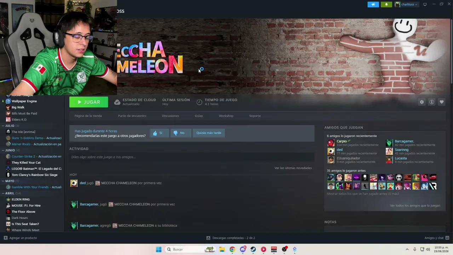Select ELDEN RING in library

tap(21, 199)
